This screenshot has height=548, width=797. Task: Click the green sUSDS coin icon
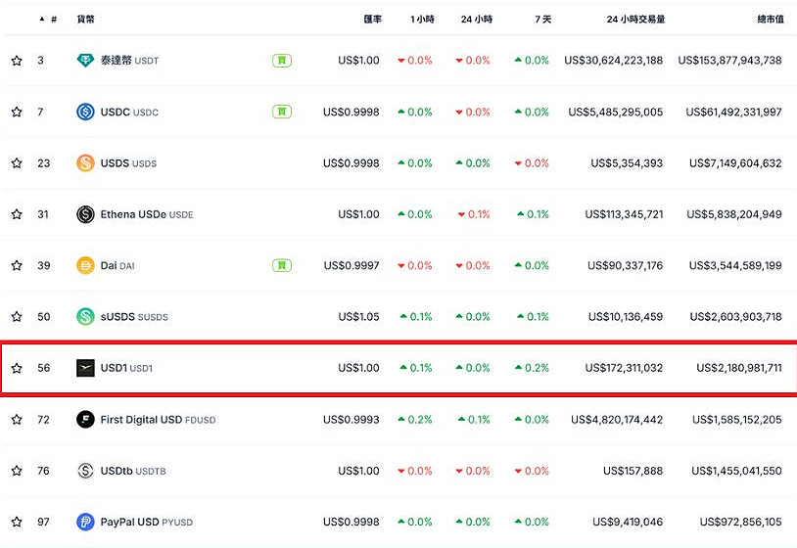(x=86, y=317)
